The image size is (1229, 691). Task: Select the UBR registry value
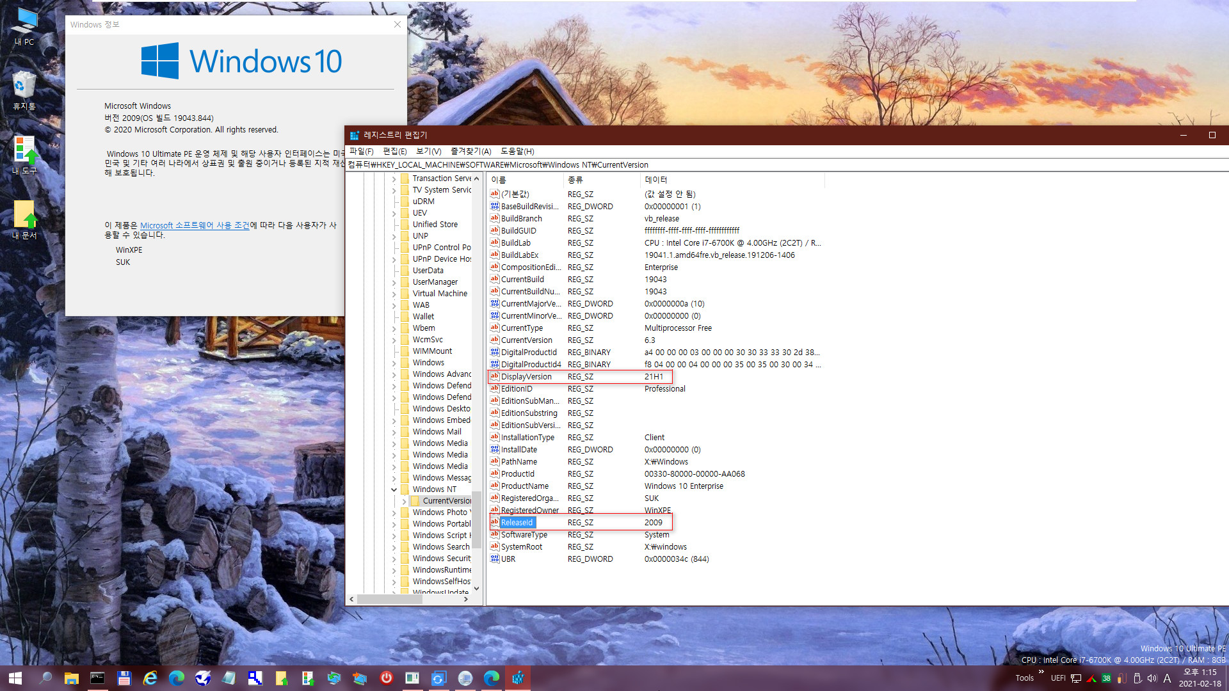click(508, 559)
